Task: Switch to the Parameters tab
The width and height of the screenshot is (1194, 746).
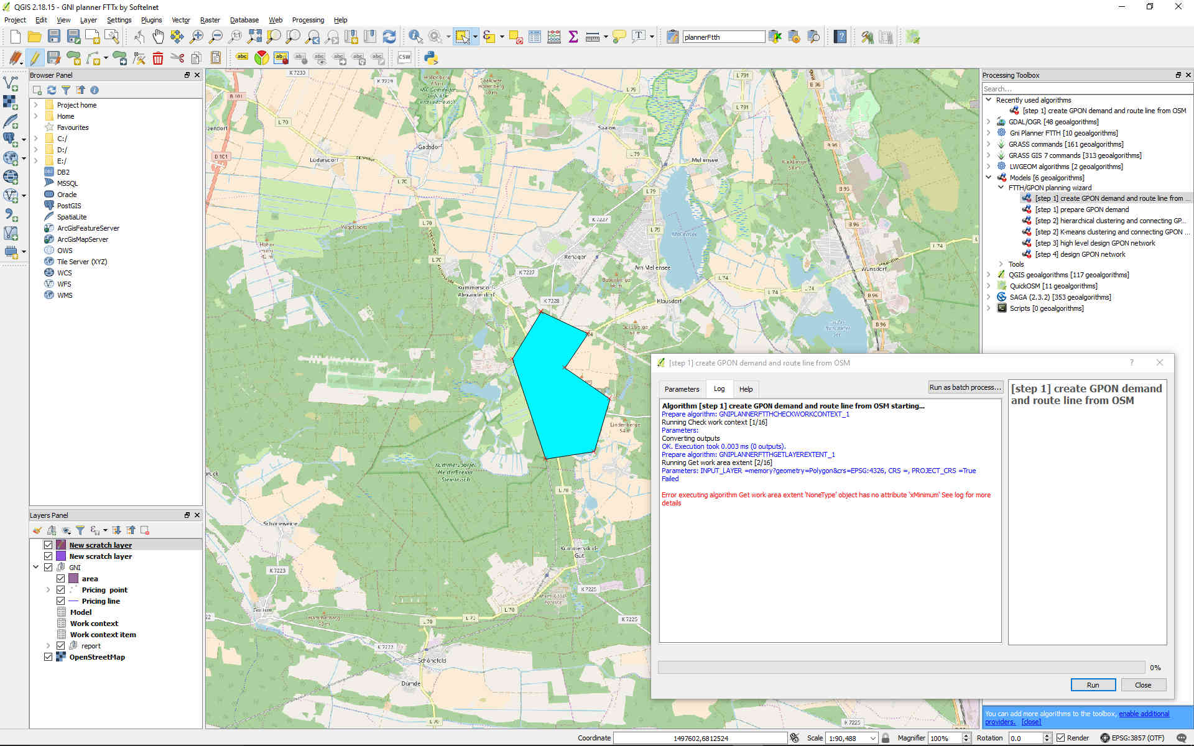Action: click(x=682, y=389)
